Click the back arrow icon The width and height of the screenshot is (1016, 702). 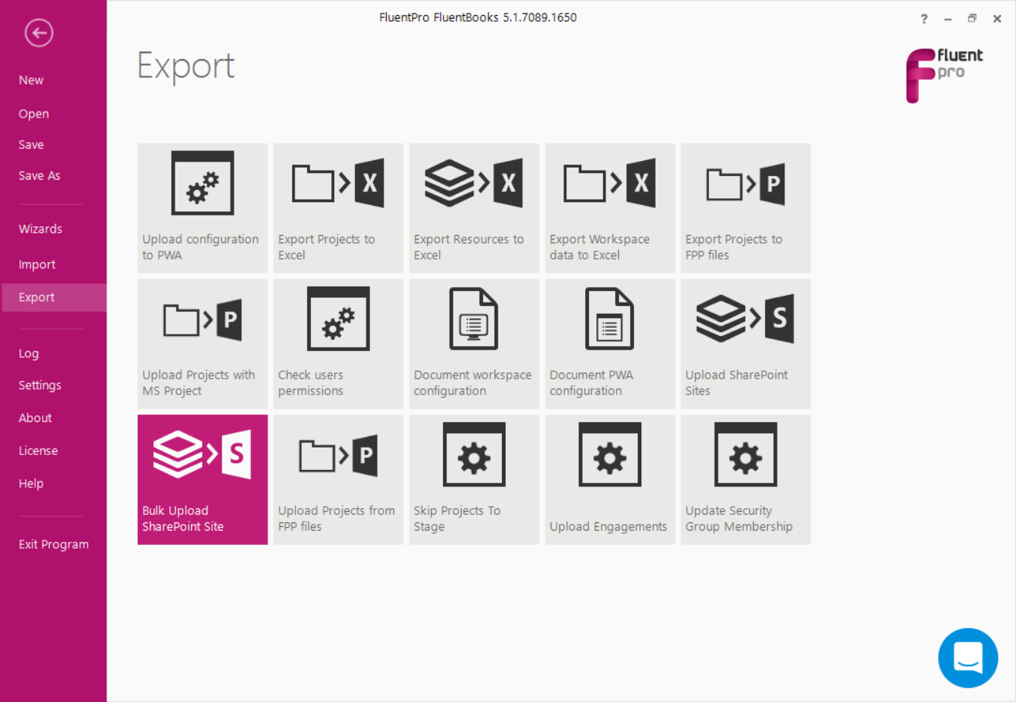click(38, 32)
